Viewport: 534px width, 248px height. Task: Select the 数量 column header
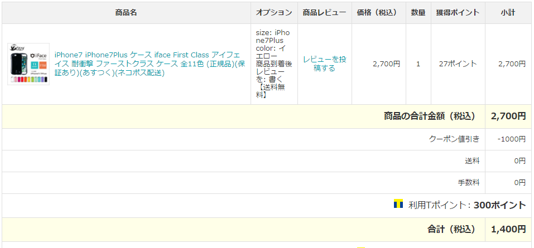pos(418,13)
